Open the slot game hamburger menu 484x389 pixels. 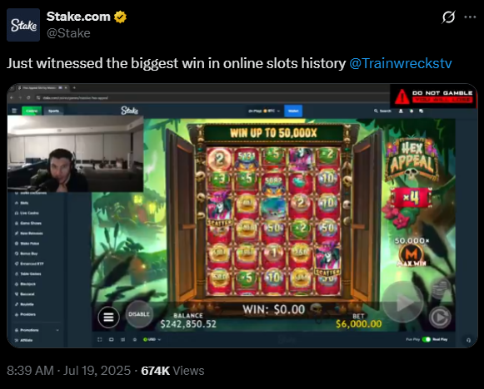tap(108, 317)
